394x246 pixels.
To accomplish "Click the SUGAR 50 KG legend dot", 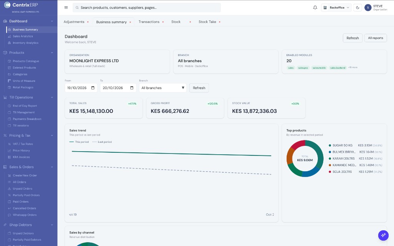I will click(330, 145).
